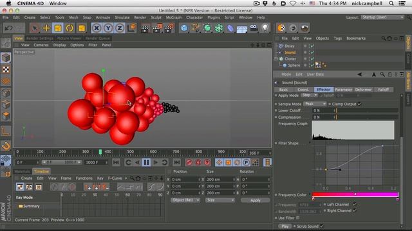Toggle Z axis lock
This screenshot has width=412, height=231.
(x=120, y=28)
